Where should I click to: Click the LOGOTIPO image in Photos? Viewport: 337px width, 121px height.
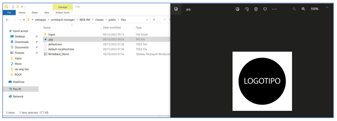[262, 81]
